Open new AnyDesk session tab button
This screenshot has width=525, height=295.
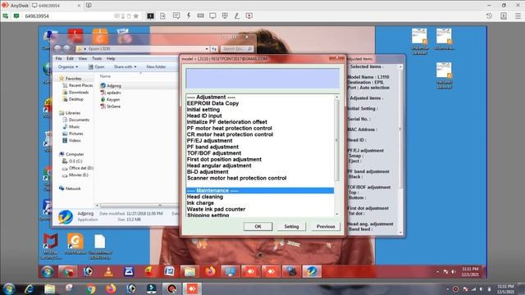[x=89, y=6]
